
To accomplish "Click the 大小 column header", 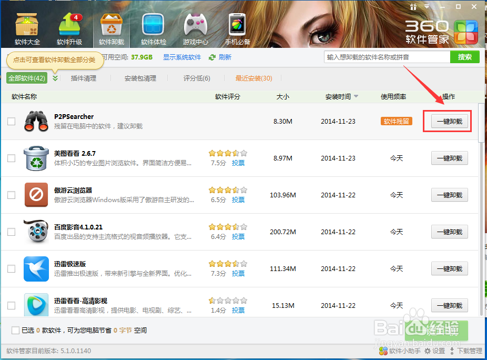I will pos(282,97).
